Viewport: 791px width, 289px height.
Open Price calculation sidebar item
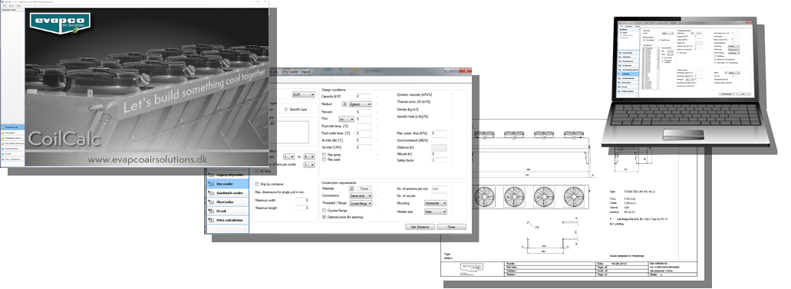click(x=228, y=220)
